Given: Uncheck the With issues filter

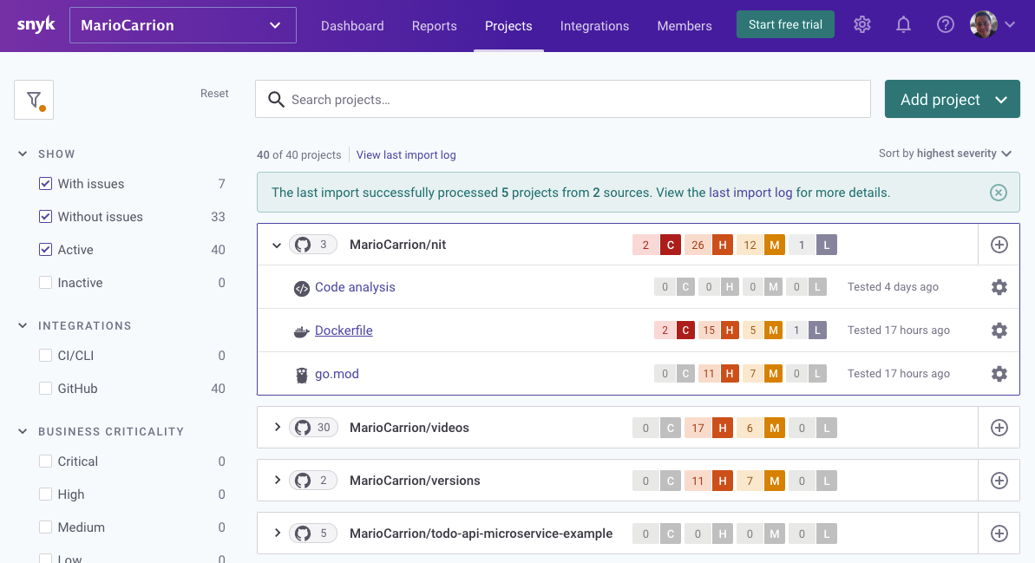Looking at the screenshot, I should 45,184.
